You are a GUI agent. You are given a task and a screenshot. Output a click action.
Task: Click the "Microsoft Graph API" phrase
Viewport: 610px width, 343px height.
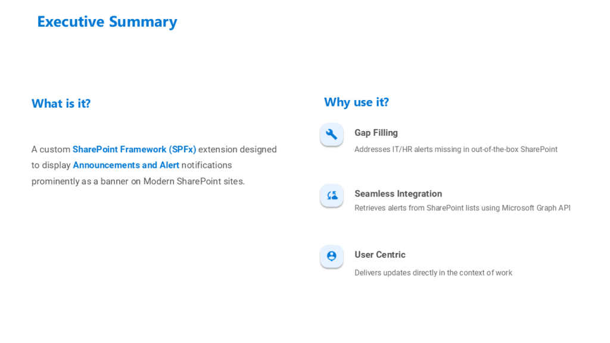(x=536, y=208)
